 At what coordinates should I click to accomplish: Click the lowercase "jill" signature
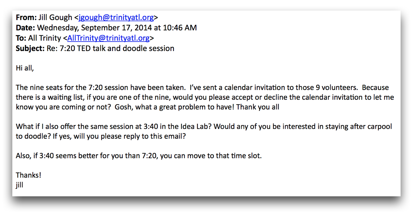[19, 185]
